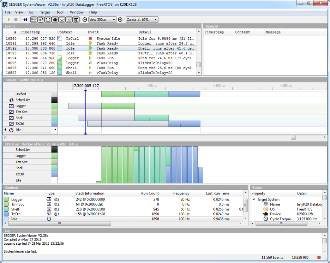
Task: Click the Scheduler icon in Timeline
Action: [x=11, y=100]
